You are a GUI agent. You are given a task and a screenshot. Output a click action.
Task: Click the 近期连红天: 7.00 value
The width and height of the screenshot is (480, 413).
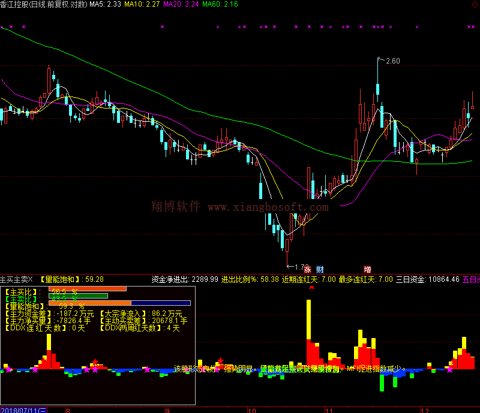tap(308, 279)
